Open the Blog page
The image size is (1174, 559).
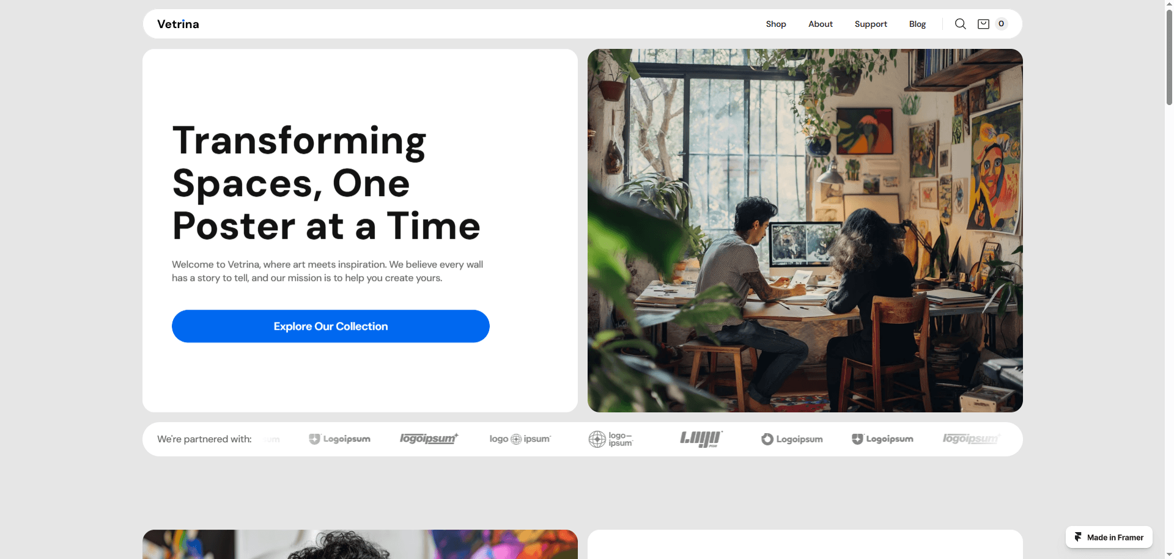917,24
